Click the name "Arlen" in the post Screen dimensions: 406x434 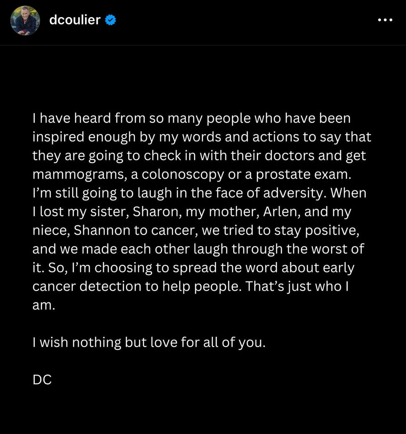[x=280, y=212]
